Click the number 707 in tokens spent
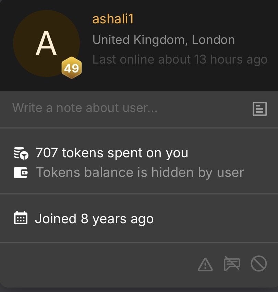The width and height of the screenshot is (278, 292). 47,153
